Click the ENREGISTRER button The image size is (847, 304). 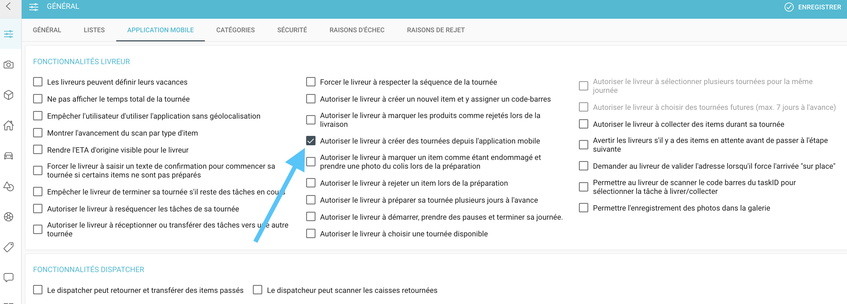(x=812, y=7)
